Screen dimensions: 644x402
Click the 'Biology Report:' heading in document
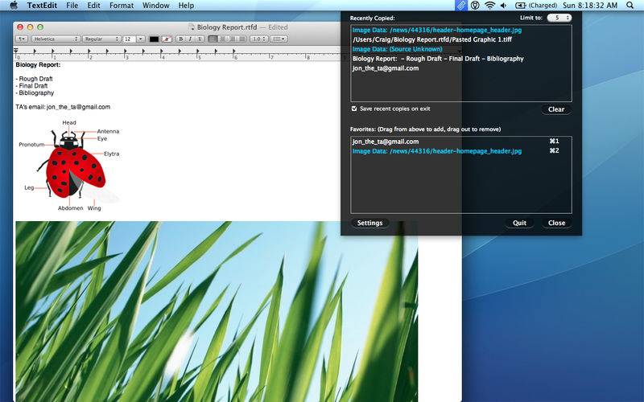click(x=38, y=65)
